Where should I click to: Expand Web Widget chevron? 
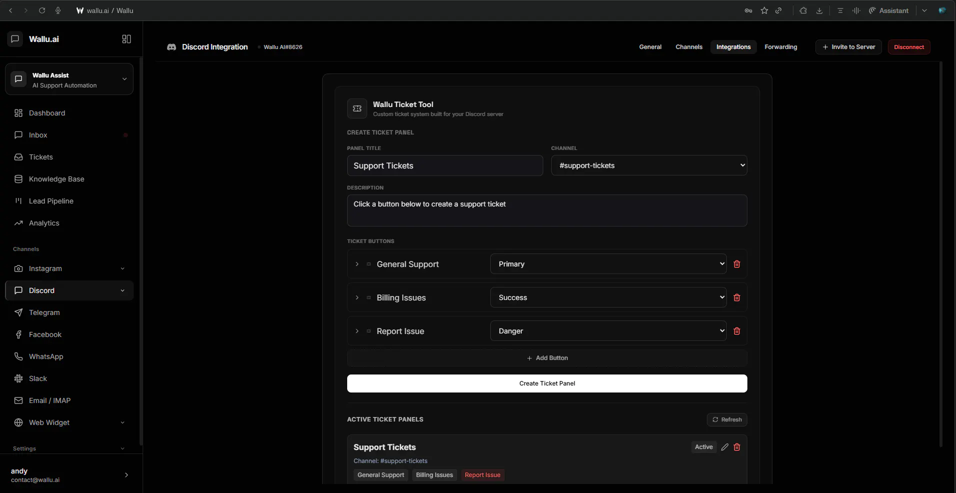(x=123, y=422)
